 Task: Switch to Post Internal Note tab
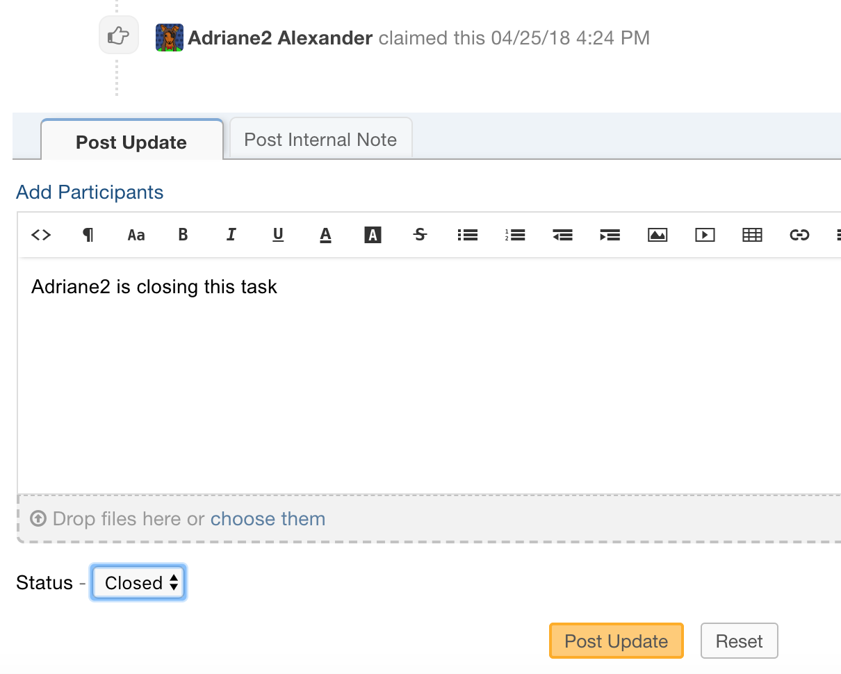[x=320, y=140]
